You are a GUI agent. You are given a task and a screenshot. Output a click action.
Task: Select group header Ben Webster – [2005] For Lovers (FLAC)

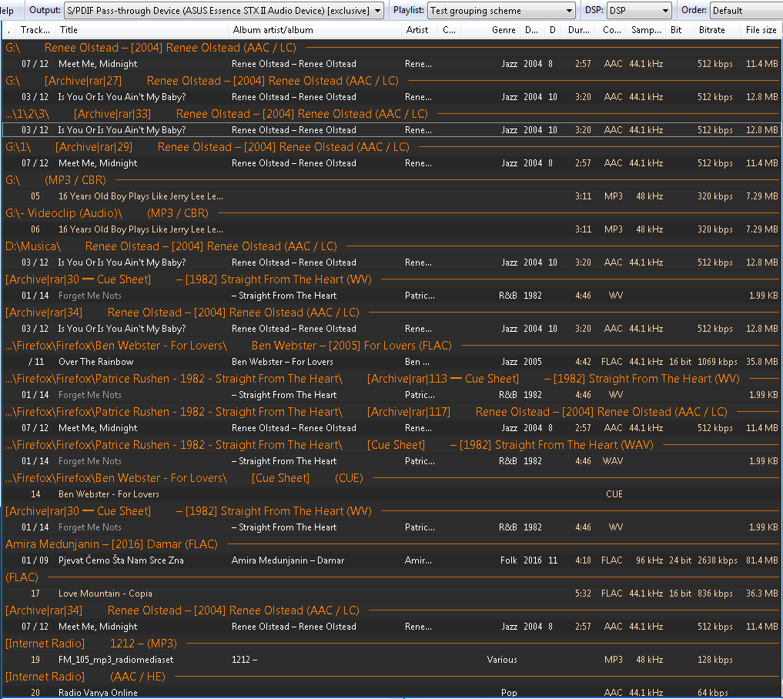(391, 346)
